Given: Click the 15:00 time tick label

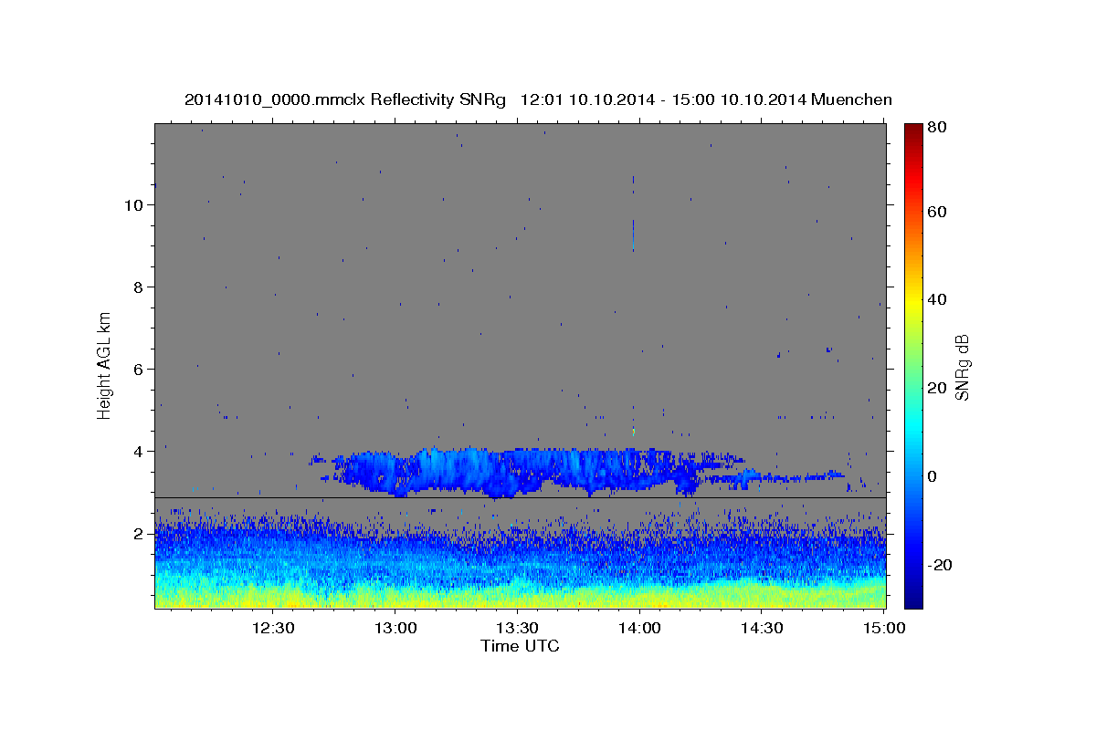Looking at the screenshot, I should click(x=884, y=628).
